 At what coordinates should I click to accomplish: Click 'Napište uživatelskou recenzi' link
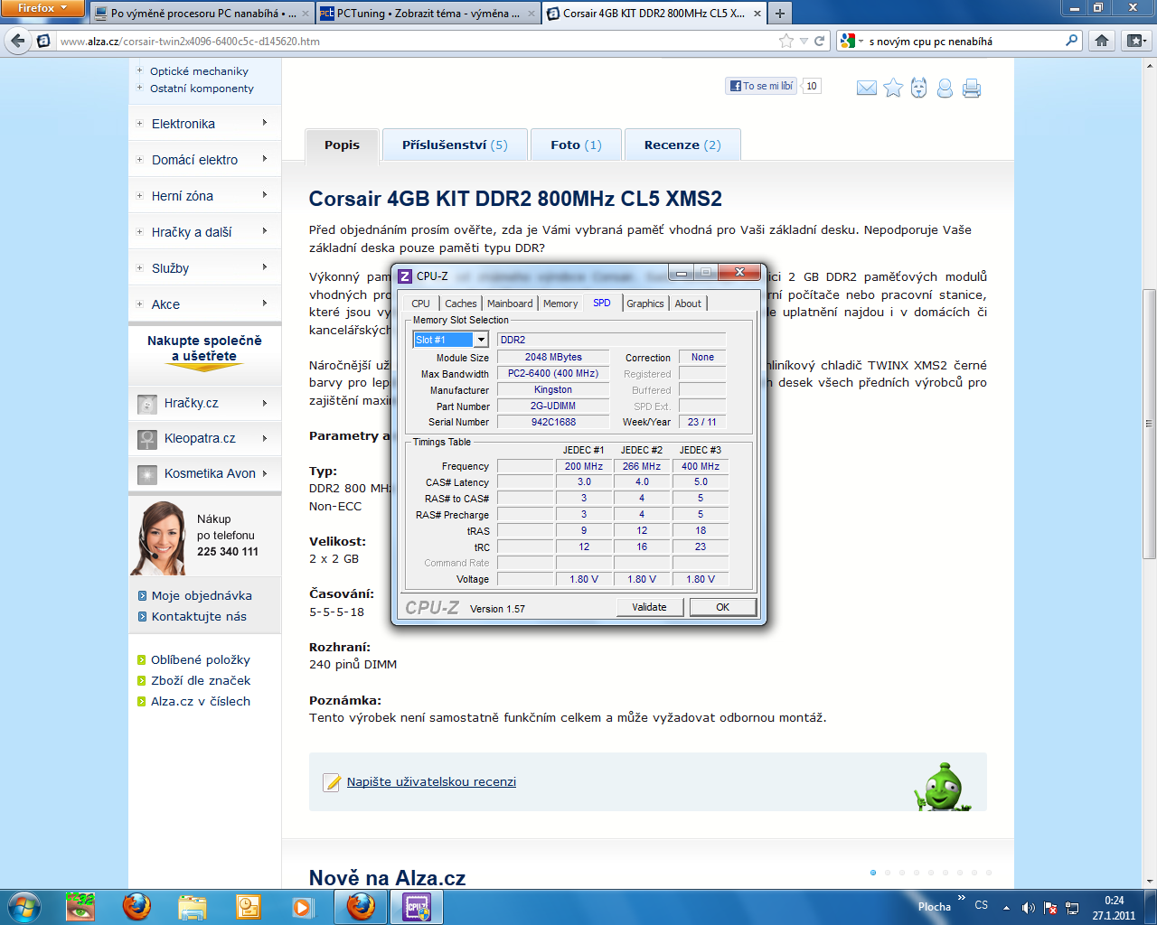431,782
